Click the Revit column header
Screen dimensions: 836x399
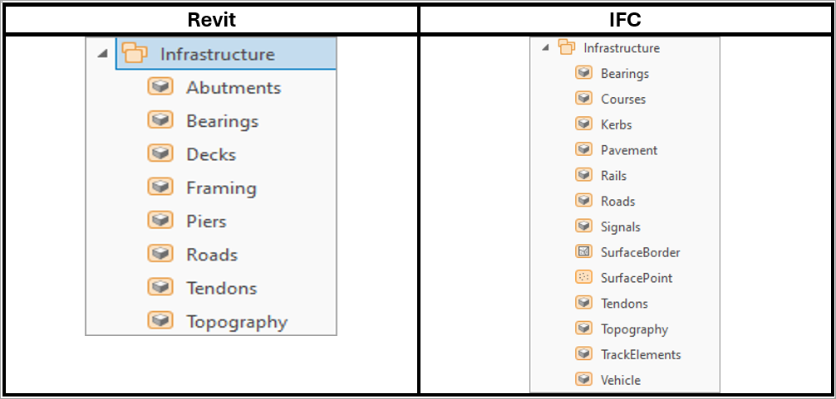pyautogui.click(x=210, y=18)
